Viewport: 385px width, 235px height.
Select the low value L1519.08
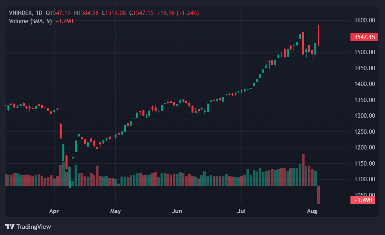[114, 13]
